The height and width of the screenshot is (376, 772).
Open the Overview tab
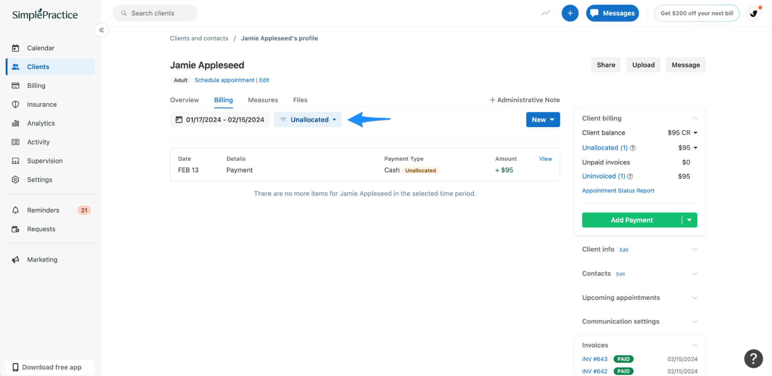click(x=185, y=100)
